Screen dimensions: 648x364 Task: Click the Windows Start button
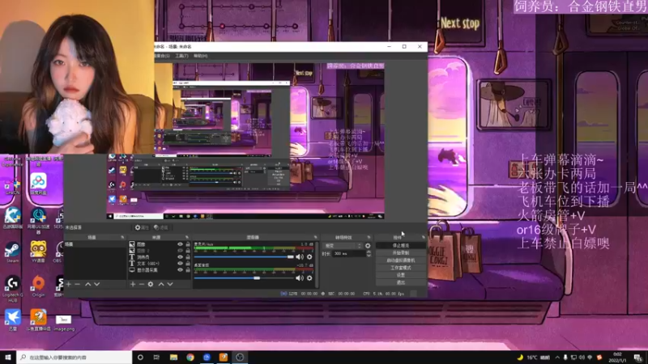(x=8, y=357)
